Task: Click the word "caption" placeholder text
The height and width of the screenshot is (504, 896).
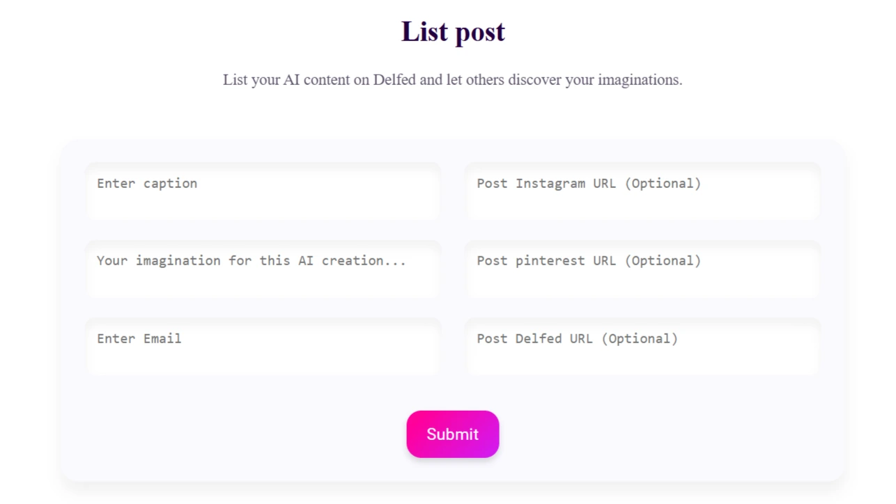Action: coord(171,184)
